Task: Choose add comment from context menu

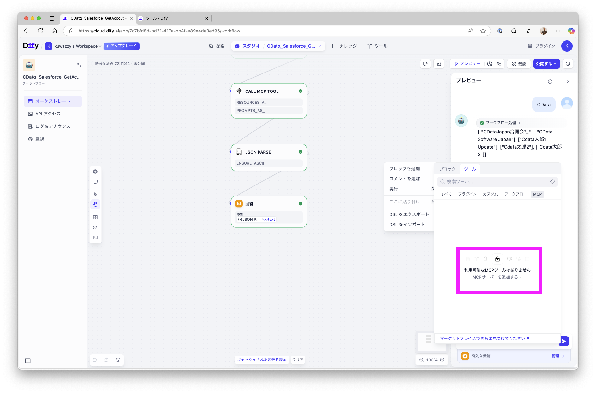Action: [x=405, y=179]
